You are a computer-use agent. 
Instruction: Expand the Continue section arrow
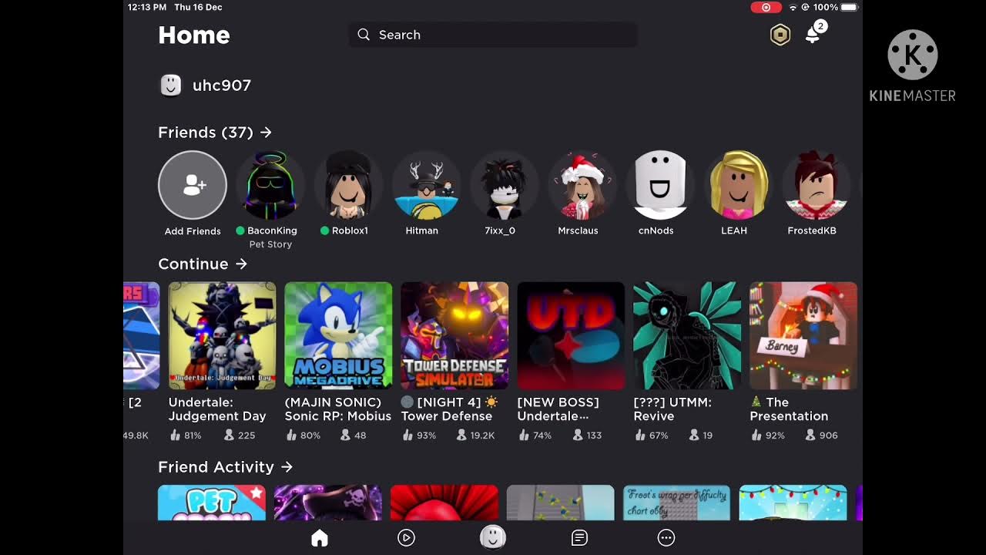click(x=241, y=264)
